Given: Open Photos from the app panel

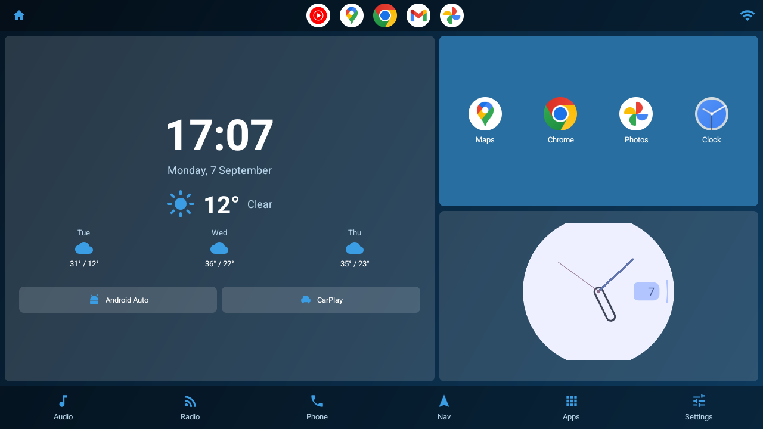Looking at the screenshot, I should click(x=636, y=120).
